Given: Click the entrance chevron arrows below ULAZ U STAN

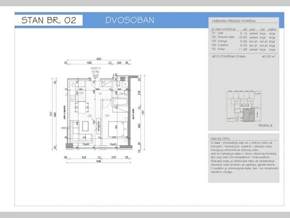Looking at the screenshot, I should pos(95,76).
